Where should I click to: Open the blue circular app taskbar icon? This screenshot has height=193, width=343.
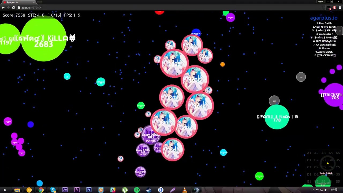click(x=161, y=190)
